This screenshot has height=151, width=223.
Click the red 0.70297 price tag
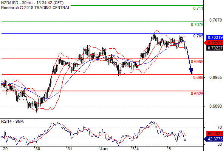214,43
